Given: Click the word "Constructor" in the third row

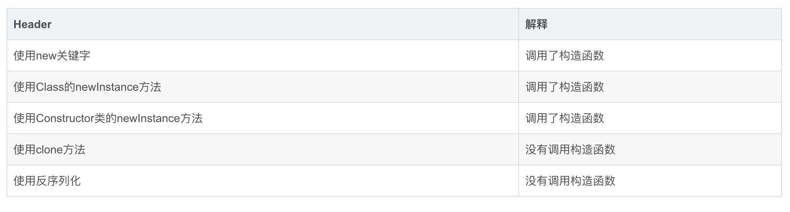Looking at the screenshot, I should [65, 118].
